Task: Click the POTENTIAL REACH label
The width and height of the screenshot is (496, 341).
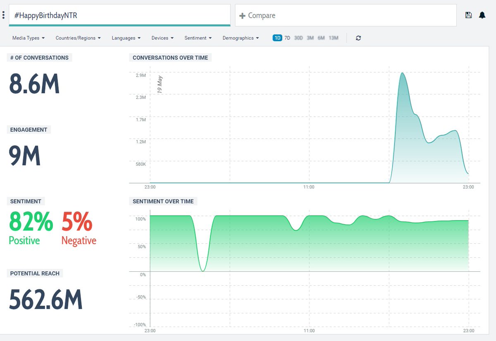Action: pos(35,273)
